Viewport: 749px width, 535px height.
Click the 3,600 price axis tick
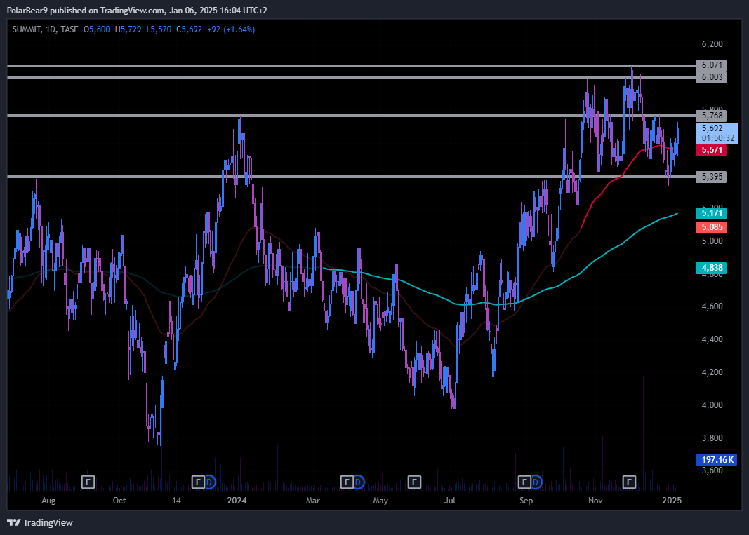tap(712, 470)
